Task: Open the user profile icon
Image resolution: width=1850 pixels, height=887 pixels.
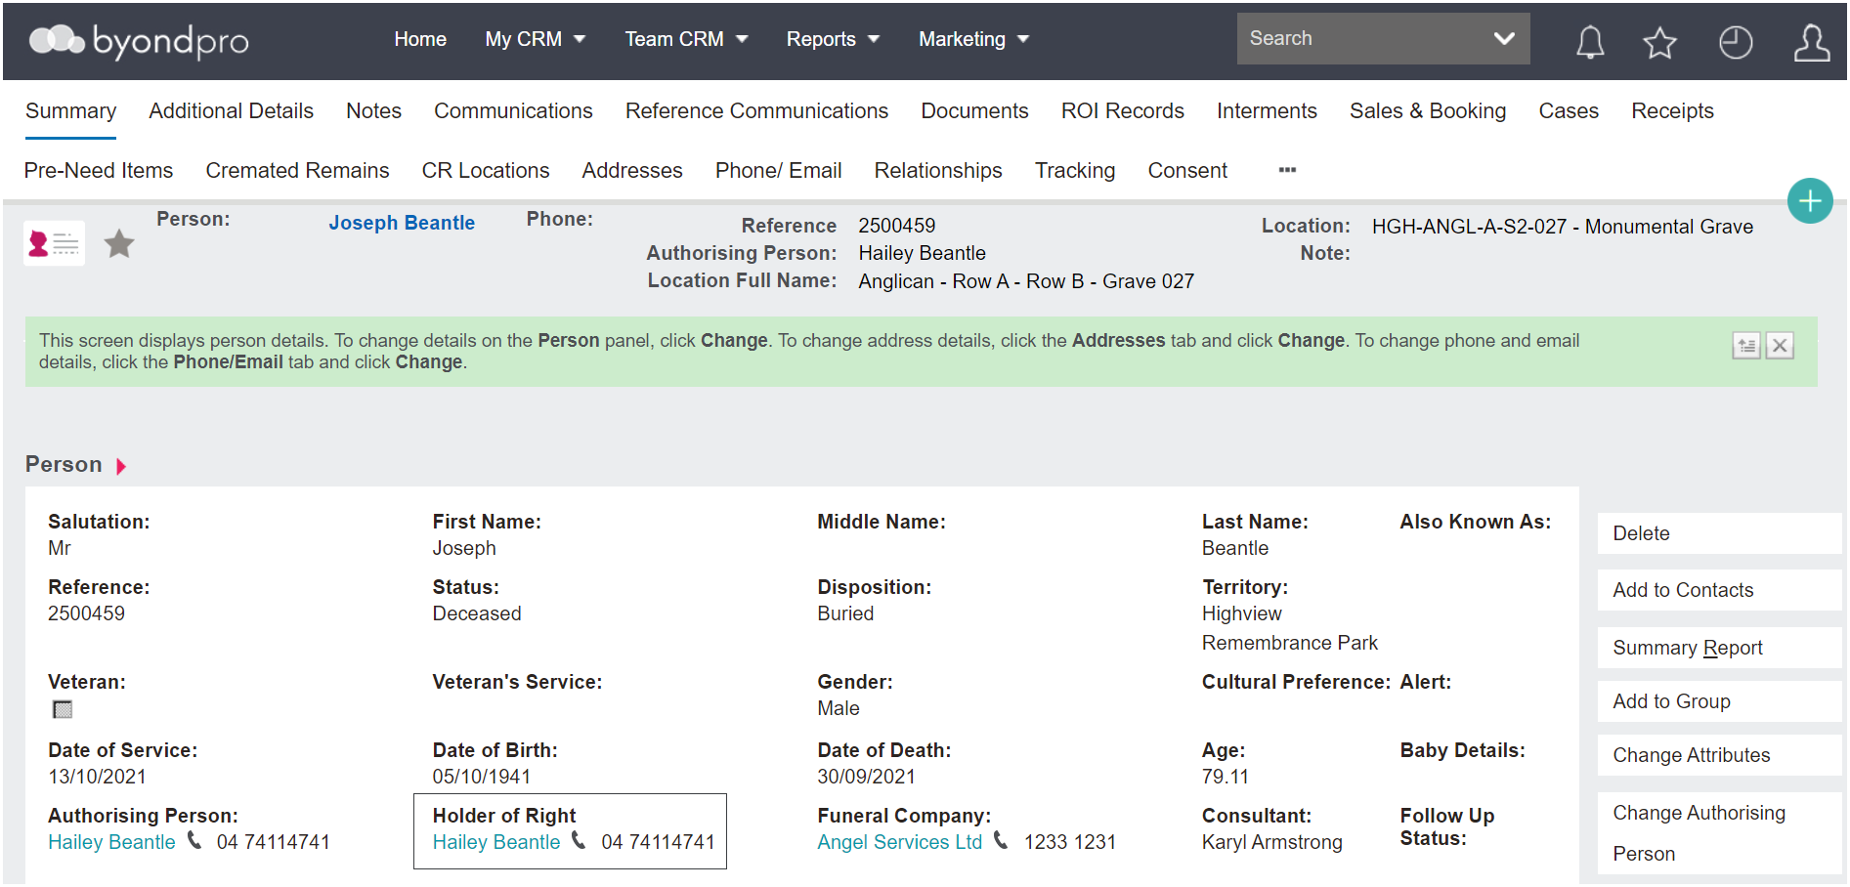Action: [1812, 42]
